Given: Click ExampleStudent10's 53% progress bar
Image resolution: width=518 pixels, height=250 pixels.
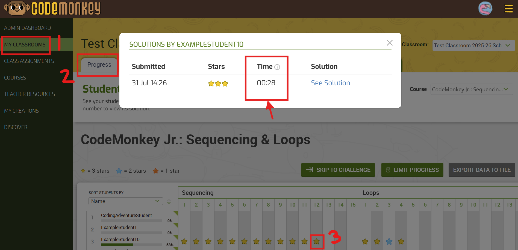Looking at the screenshot, I should 131,245.
